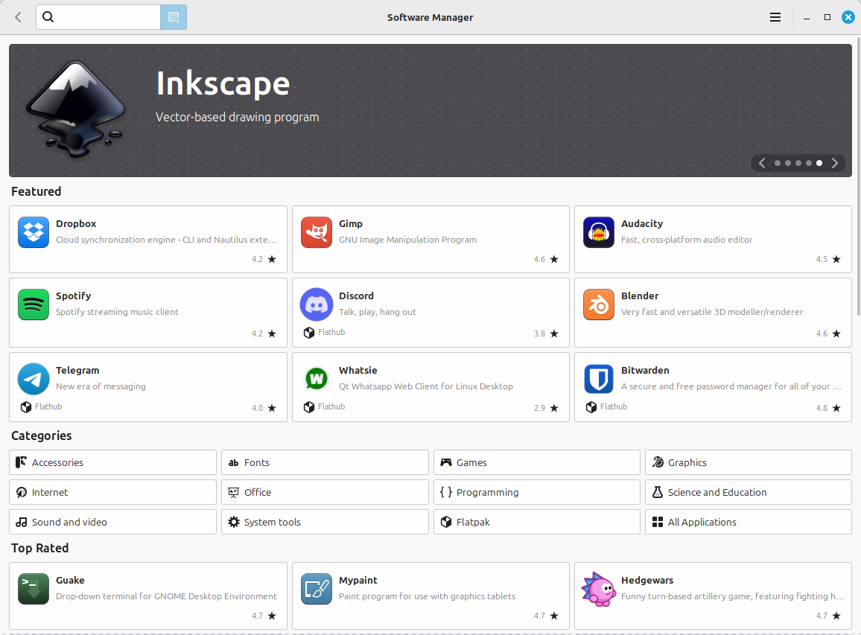
Task: Open the Blender app icon
Action: [x=598, y=304]
